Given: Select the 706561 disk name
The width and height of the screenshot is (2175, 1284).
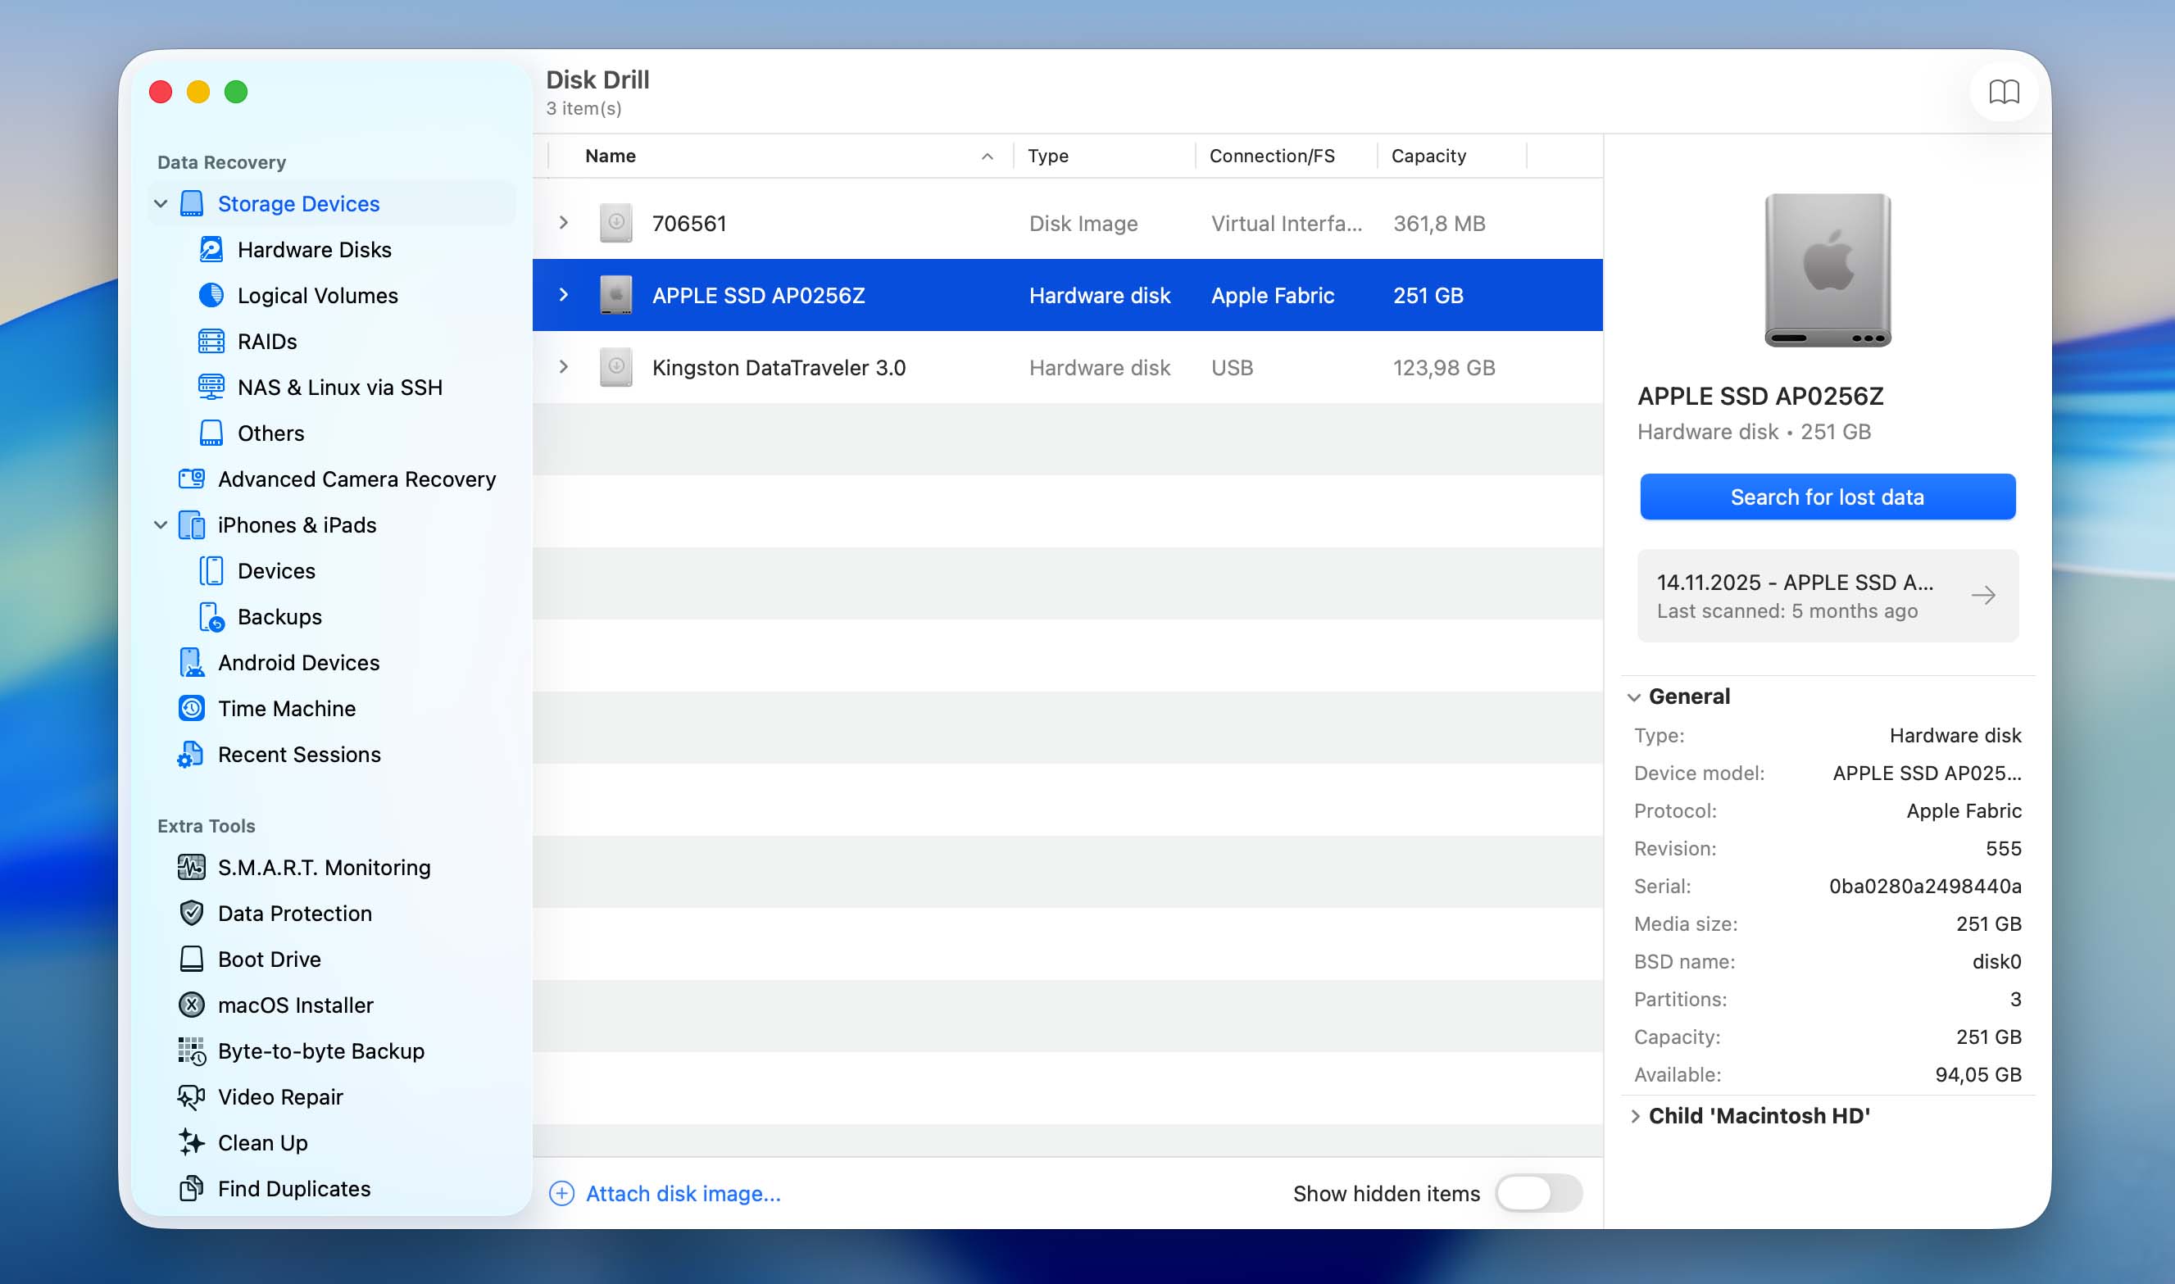Looking at the screenshot, I should (688, 223).
